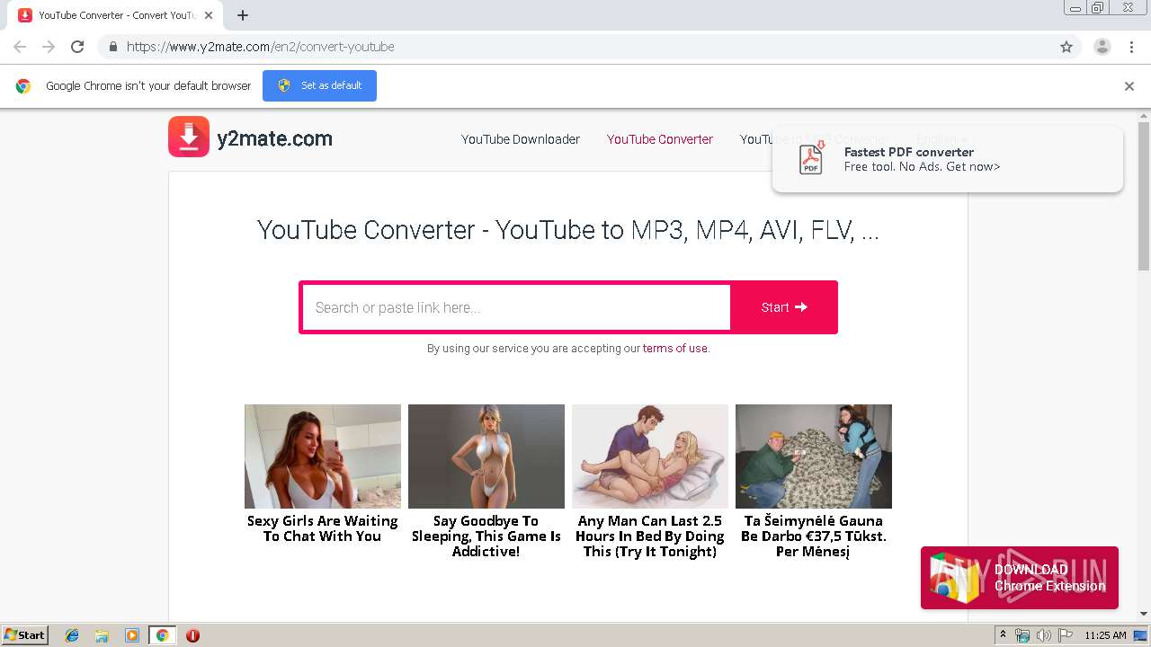Close the YouTube Converter browser tab

[210, 15]
